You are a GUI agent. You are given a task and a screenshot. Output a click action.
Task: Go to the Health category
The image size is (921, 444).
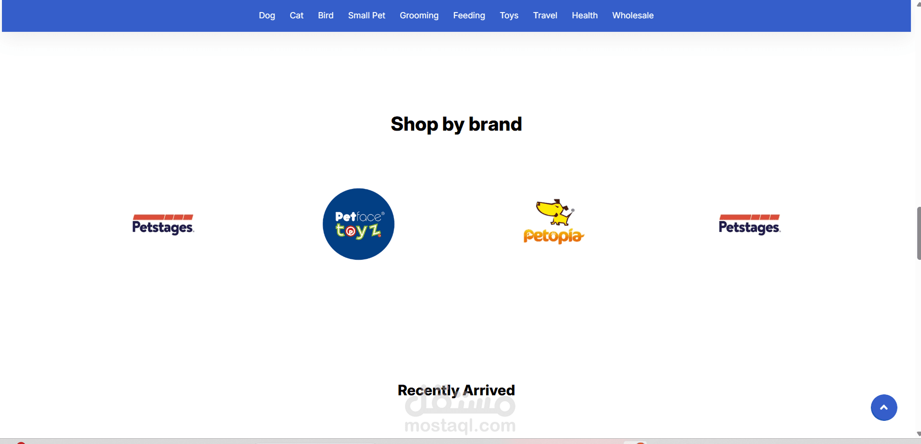(x=585, y=15)
